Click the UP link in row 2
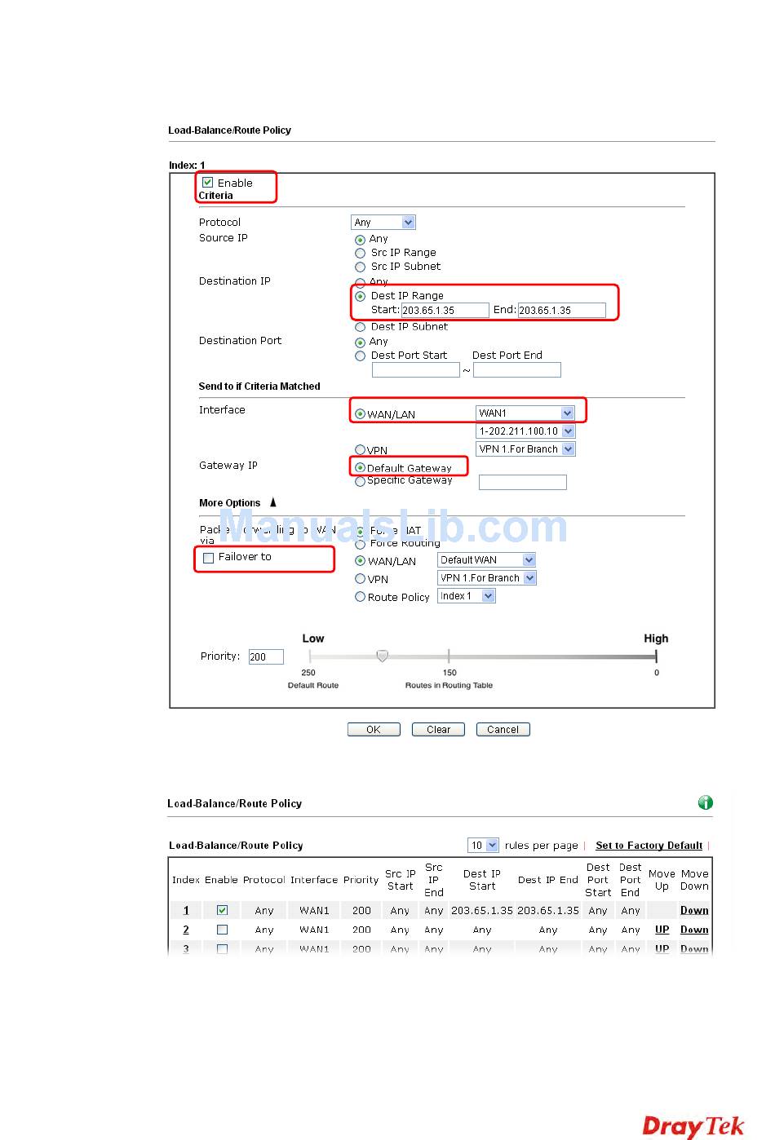The image size is (775, 1140). [662, 930]
